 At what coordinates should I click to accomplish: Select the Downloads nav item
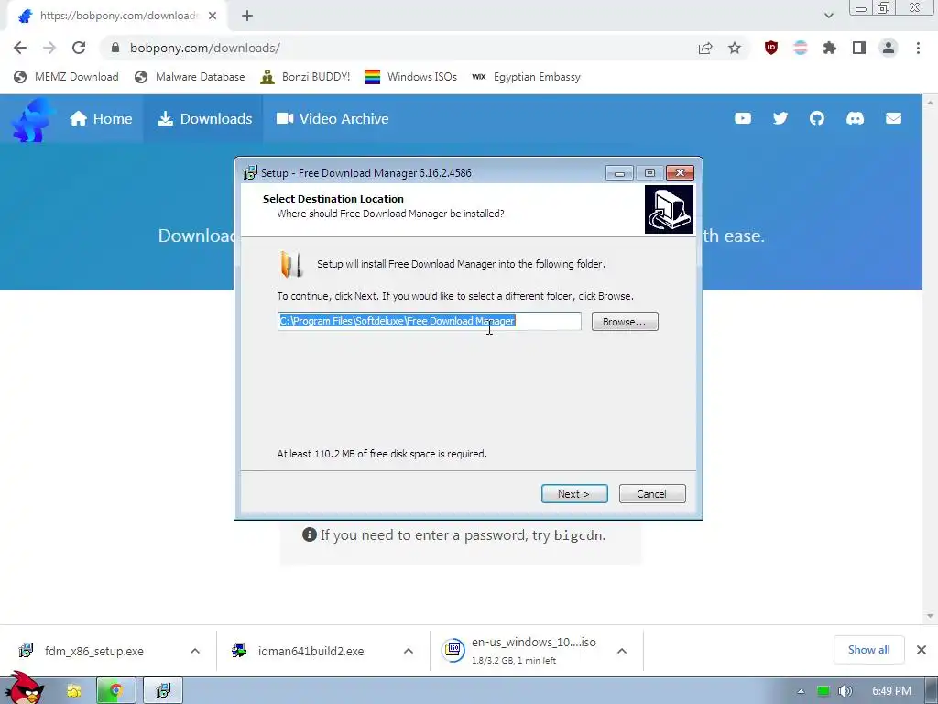click(204, 118)
